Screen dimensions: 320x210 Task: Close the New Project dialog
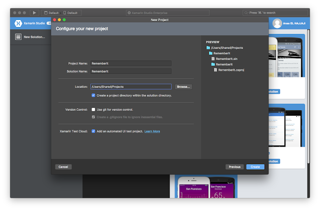point(54,20)
